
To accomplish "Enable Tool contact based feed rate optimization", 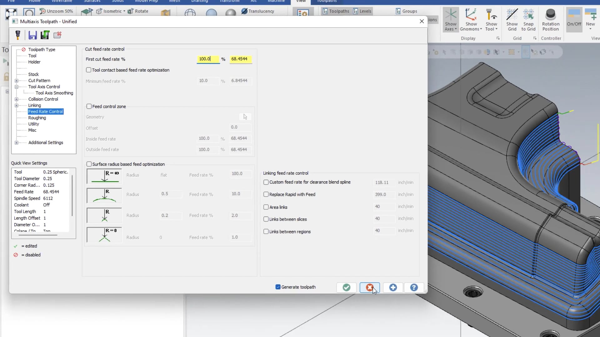I will (x=89, y=70).
